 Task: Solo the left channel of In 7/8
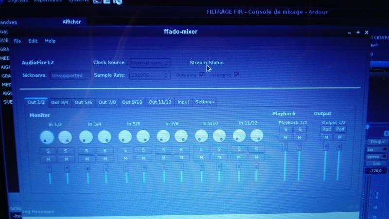pyautogui.click(x=163, y=150)
